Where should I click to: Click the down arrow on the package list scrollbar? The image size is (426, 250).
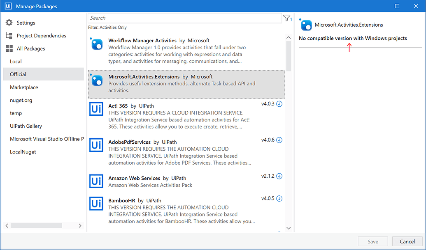(289, 227)
